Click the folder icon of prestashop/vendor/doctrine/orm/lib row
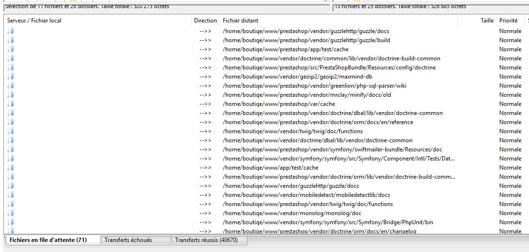The image size is (529, 252). 11,177
